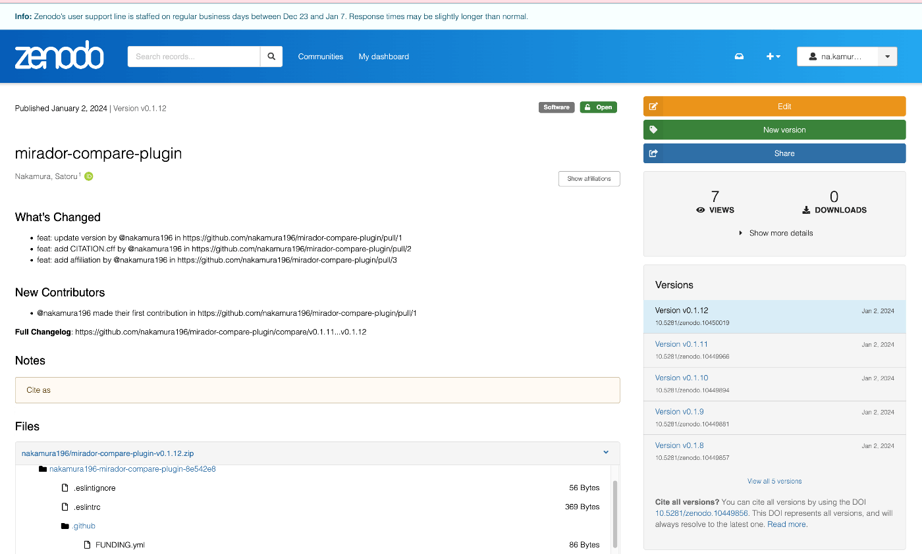This screenshot has height=554, width=922.
Task: Click the orange Edit button
Action: point(774,107)
